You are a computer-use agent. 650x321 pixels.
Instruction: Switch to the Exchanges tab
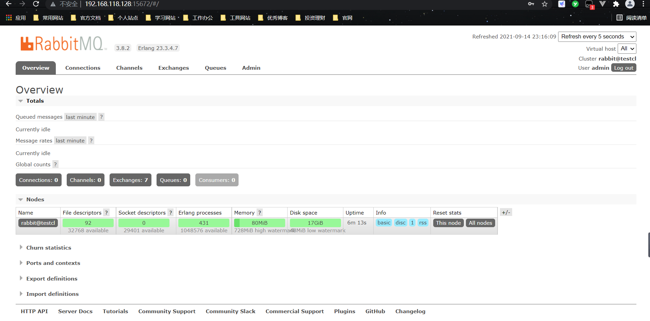click(x=174, y=68)
